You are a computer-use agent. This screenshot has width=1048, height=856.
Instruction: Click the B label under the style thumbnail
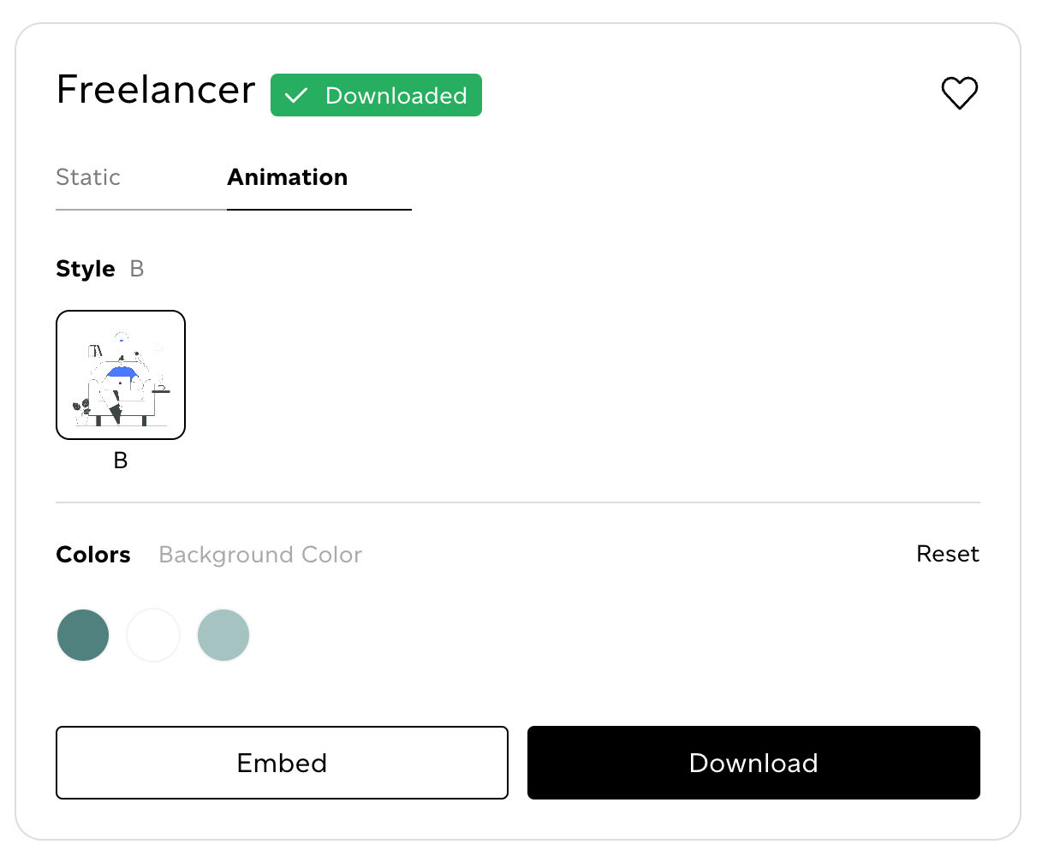point(120,460)
